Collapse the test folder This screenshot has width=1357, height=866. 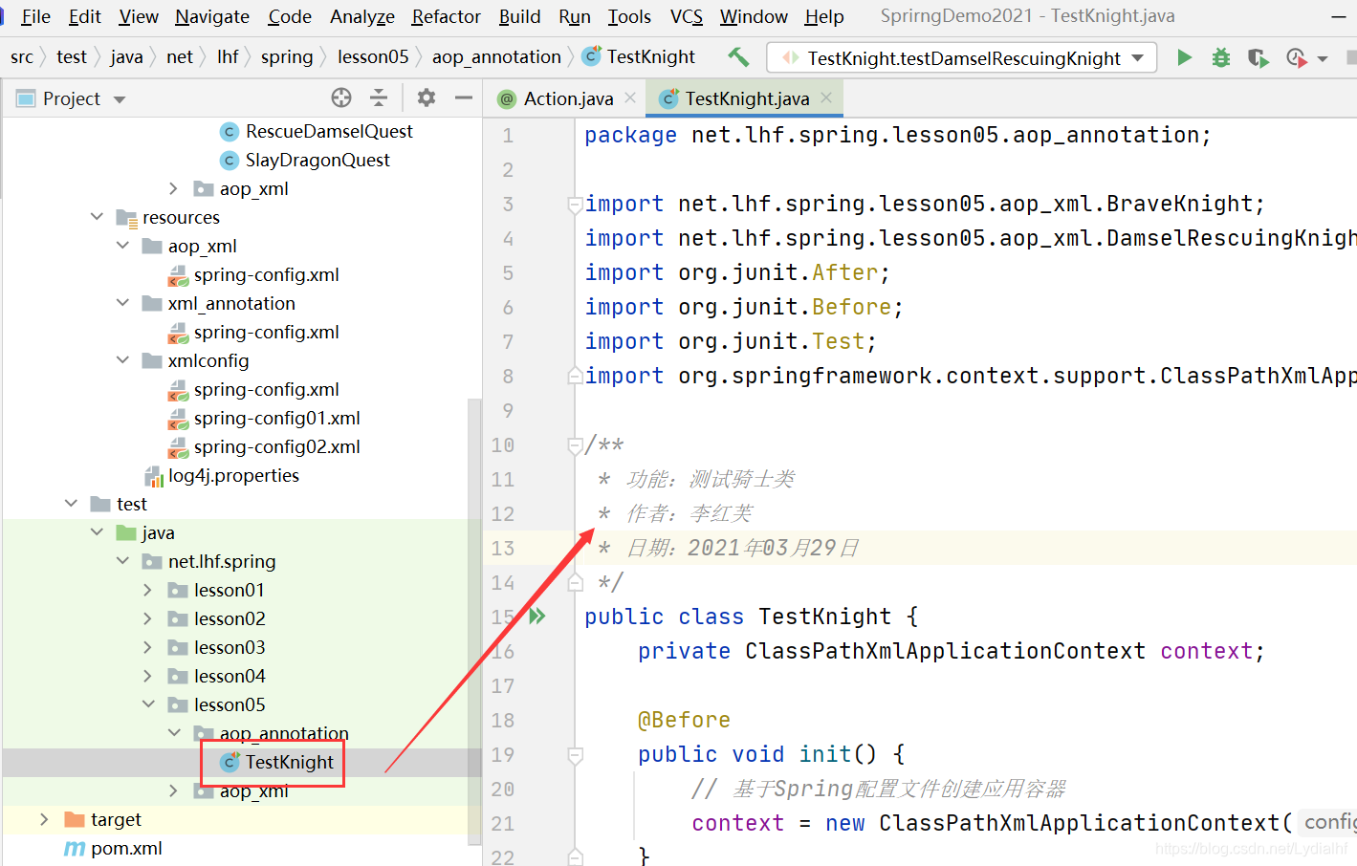[x=71, y=503]
